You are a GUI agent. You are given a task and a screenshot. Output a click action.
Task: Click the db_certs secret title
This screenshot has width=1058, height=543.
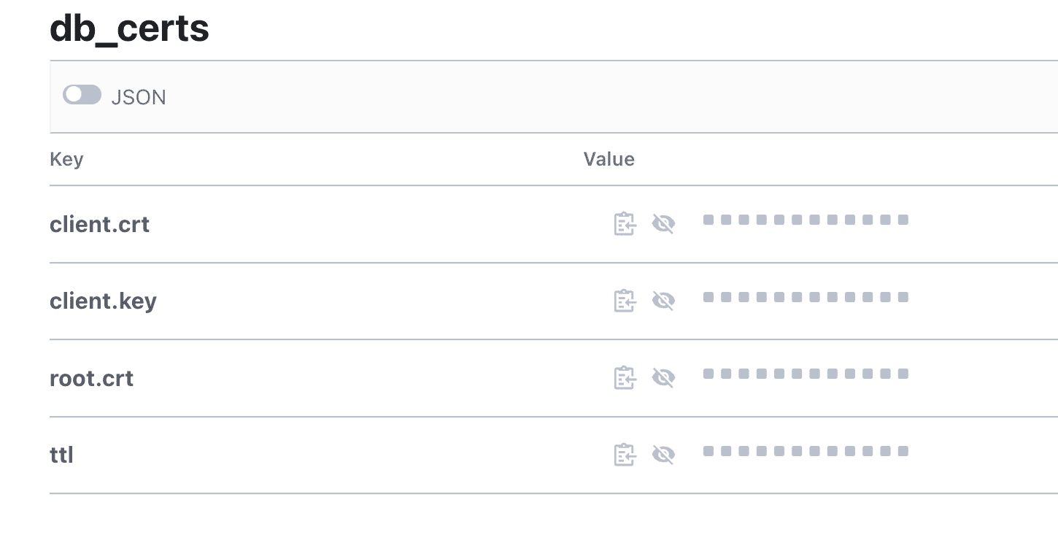130,28
